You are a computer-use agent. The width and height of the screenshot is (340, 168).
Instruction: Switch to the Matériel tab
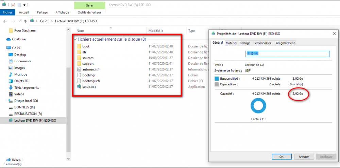pyautogui.click(x=231, y=43)
